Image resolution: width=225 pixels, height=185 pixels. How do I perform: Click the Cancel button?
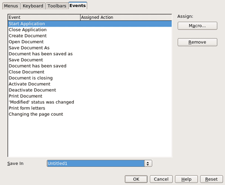click(x=161, y=179)
